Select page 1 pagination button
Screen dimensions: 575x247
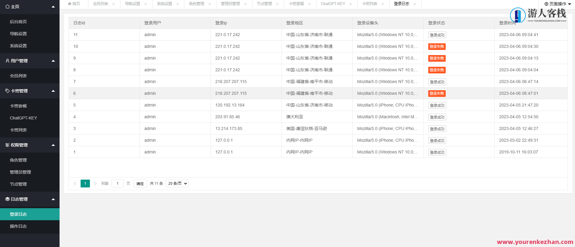click(85, 184)
